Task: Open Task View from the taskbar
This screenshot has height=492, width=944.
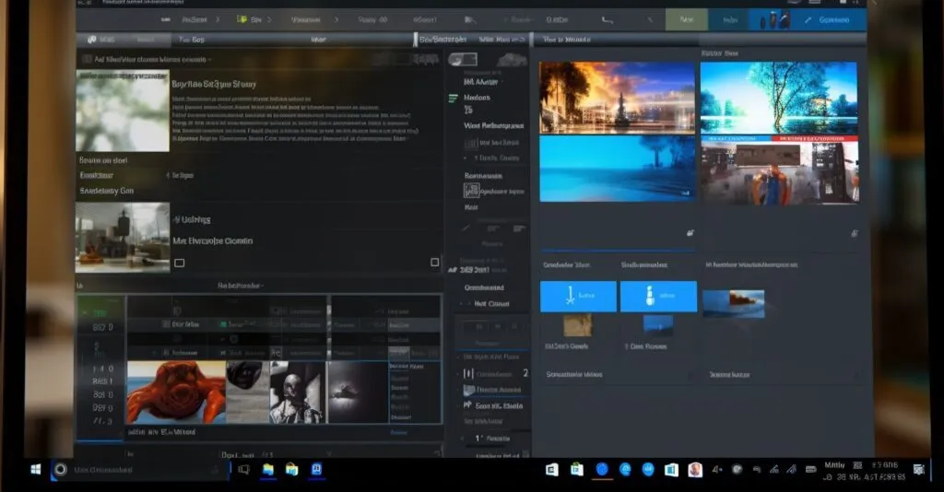Action: click(243, 469)
